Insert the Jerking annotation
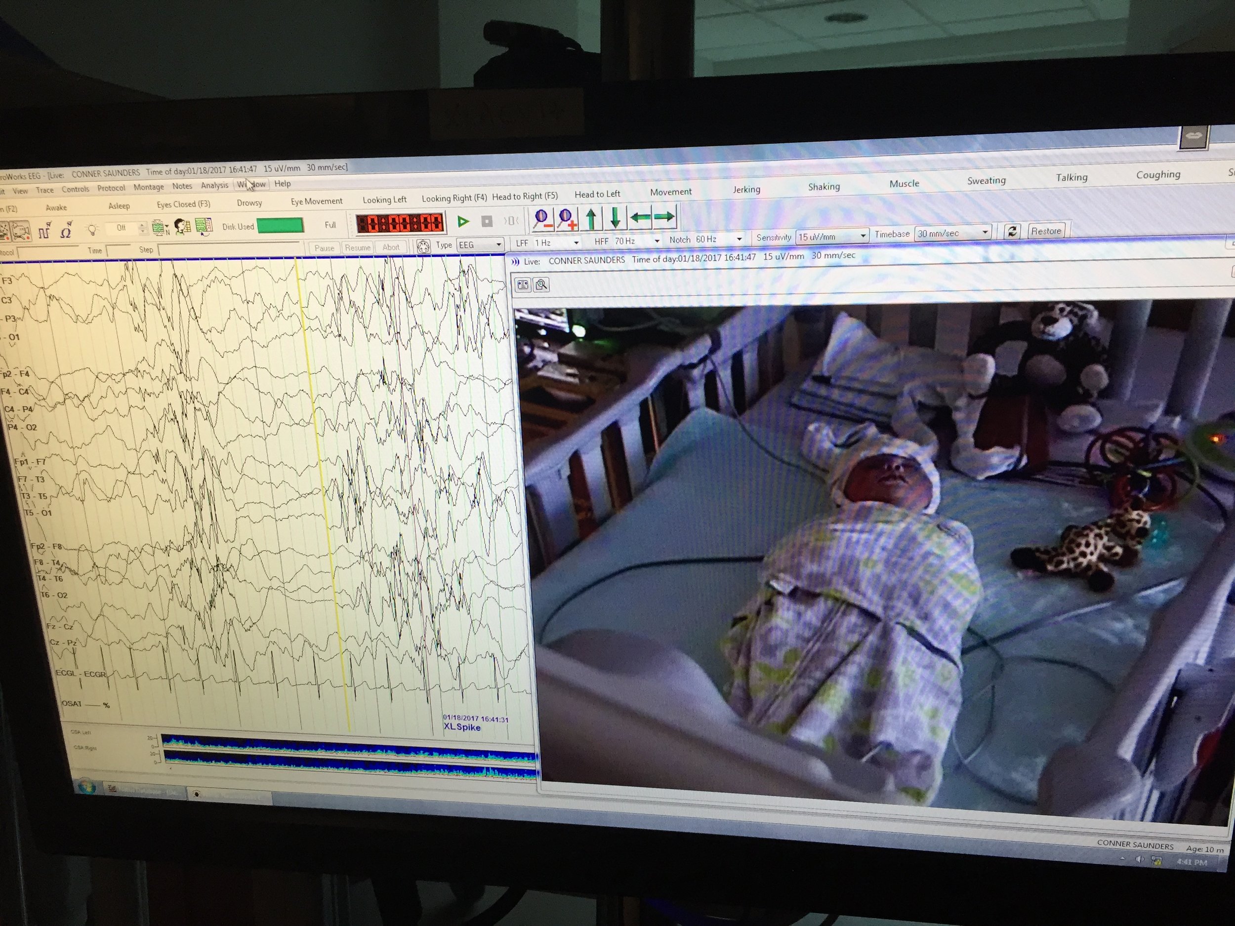Viewport: 1235px width, 926px height. tap(746, 189)
